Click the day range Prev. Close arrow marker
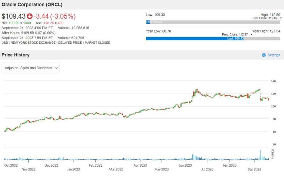This screenshot has width=284, height=176. point(281,18)
